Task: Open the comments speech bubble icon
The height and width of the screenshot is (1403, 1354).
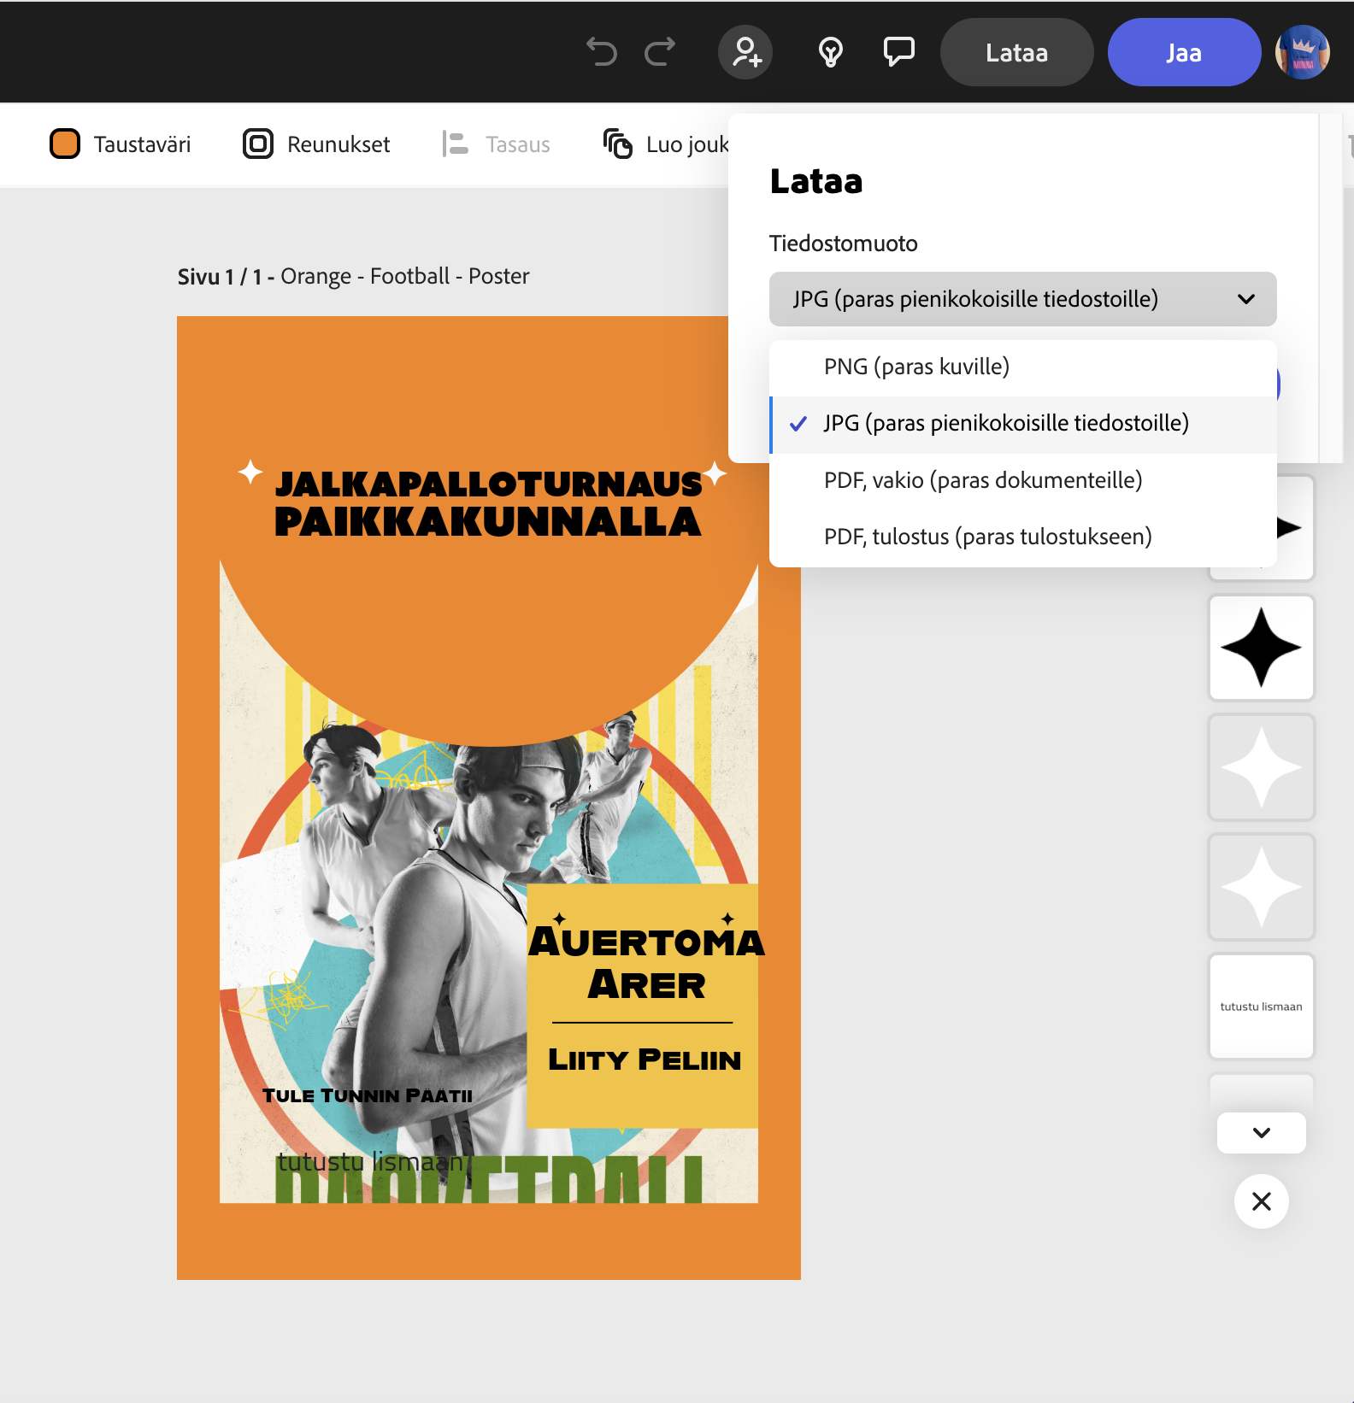Action: coord(898,52)
